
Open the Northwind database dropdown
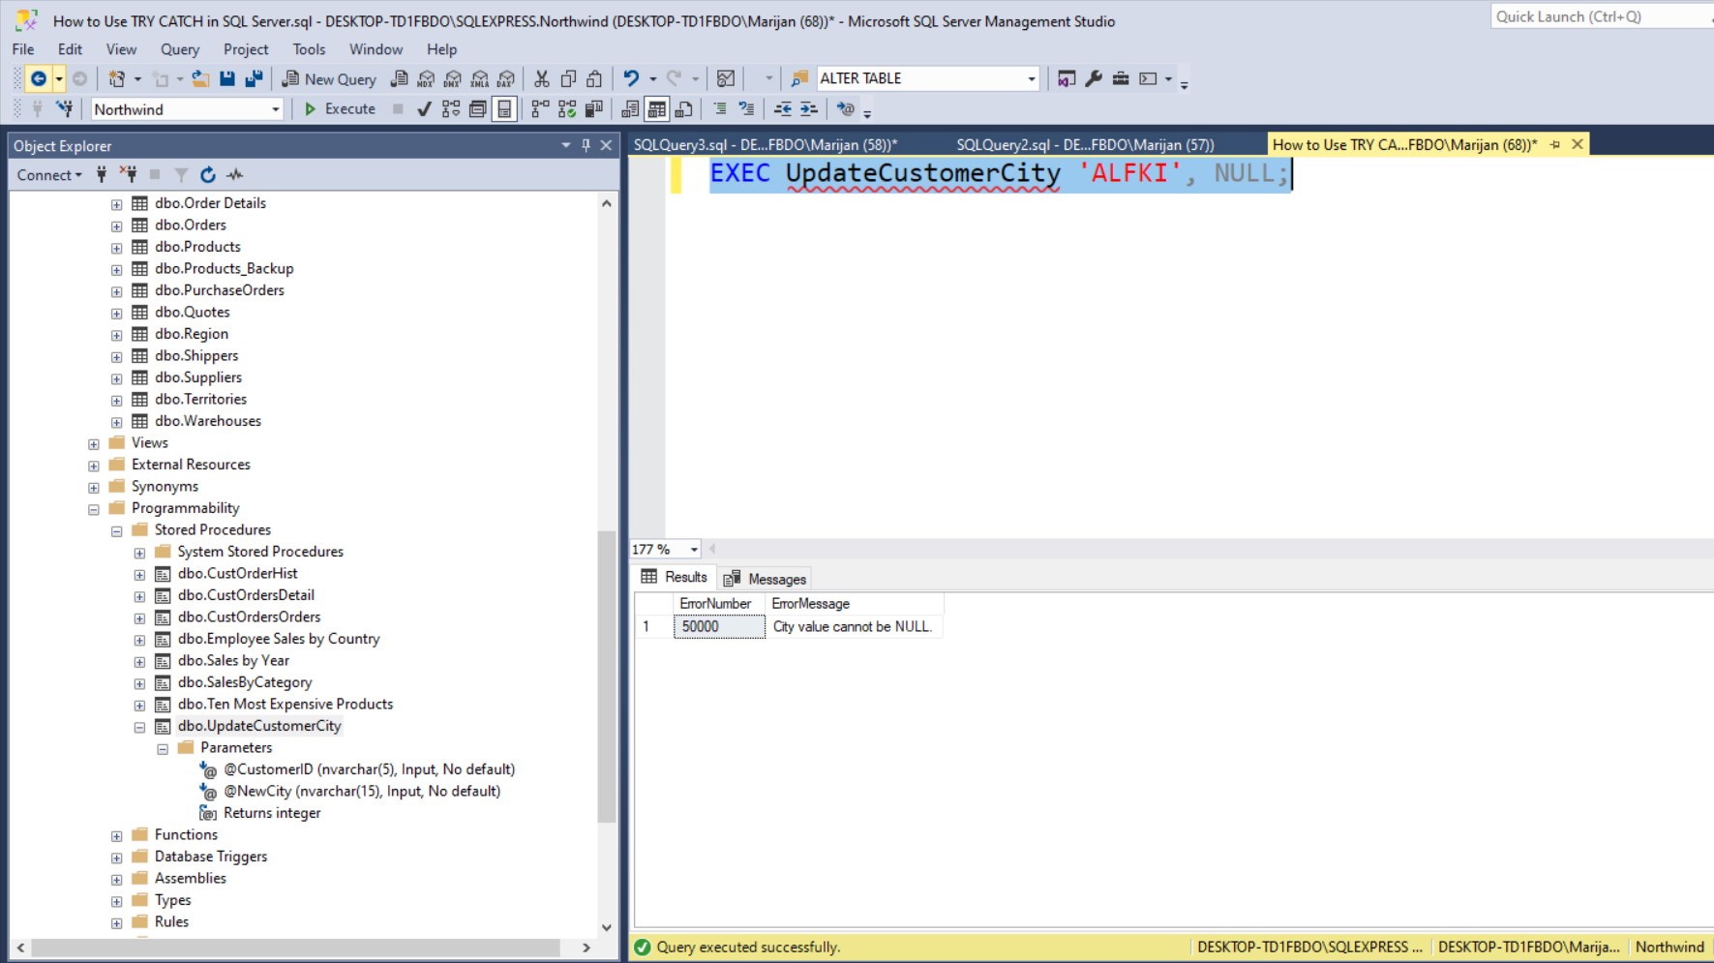click(275, 109)
